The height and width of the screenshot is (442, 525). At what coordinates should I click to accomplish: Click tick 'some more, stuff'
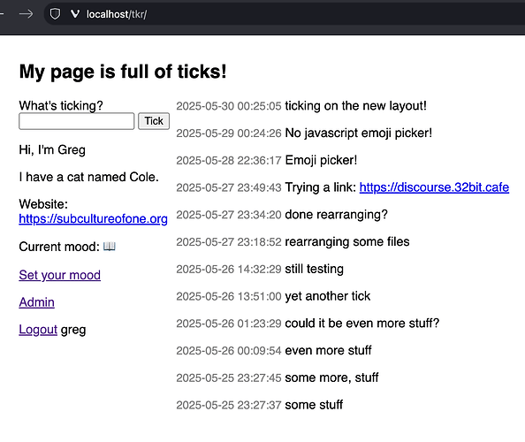point(331,377)
